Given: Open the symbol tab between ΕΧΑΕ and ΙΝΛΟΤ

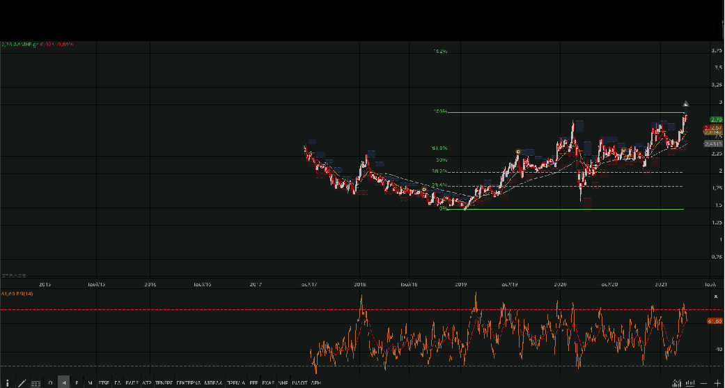Looking at the screenshot, I should coord(283,382).
